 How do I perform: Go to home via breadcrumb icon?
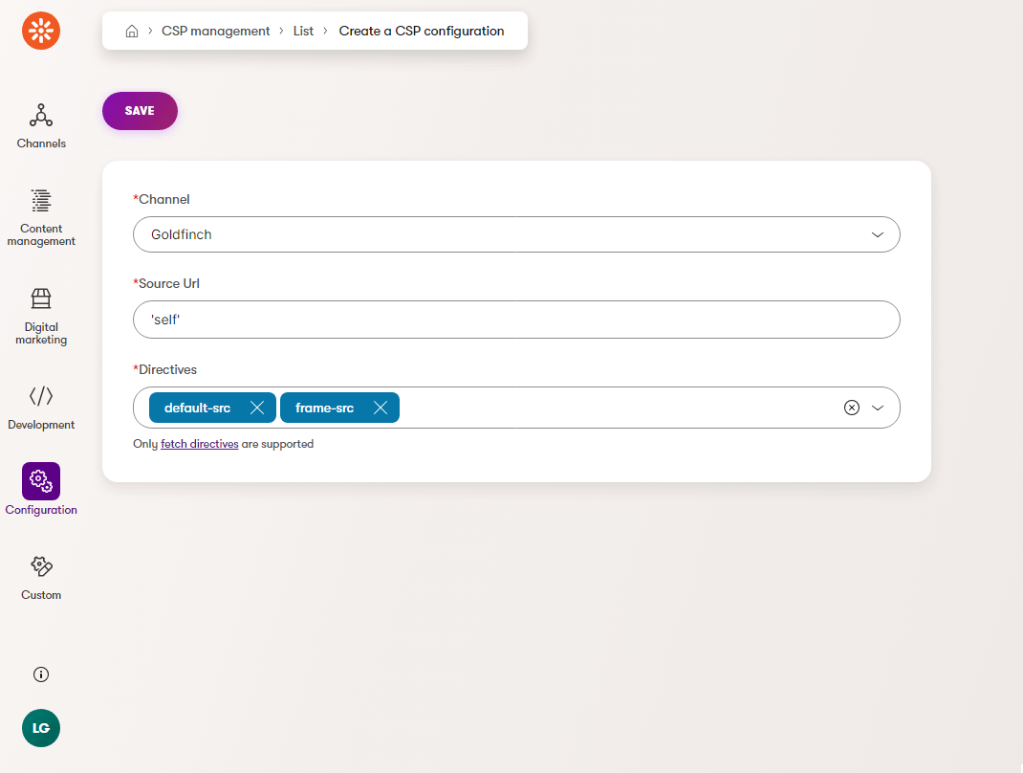point(132,31)
